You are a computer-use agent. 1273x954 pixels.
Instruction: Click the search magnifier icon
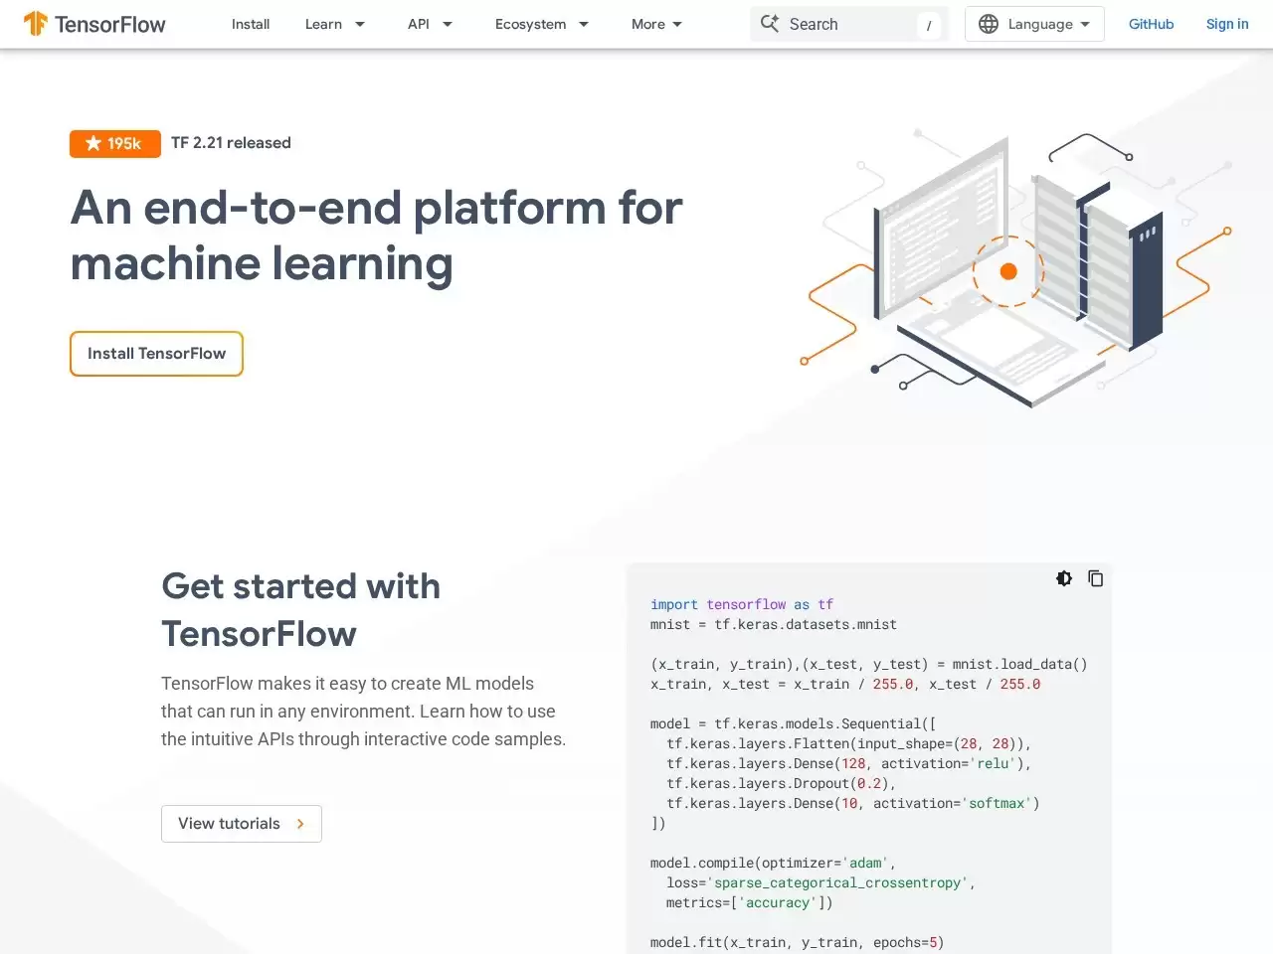770,24
